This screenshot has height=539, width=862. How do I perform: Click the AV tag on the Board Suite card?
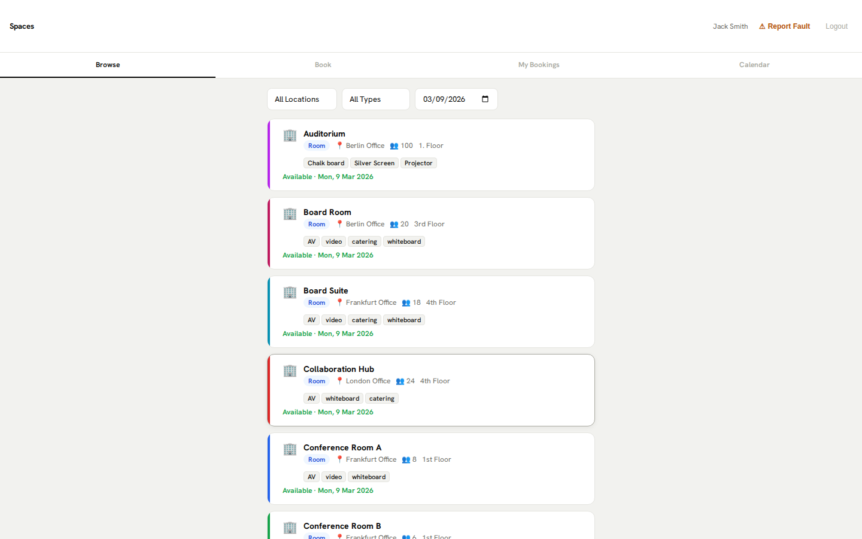click(311, 319)
